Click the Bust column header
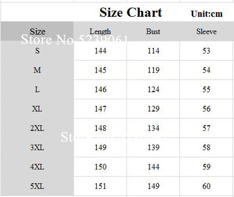Screen dimensions: 234x197 [x=153, y=31]
